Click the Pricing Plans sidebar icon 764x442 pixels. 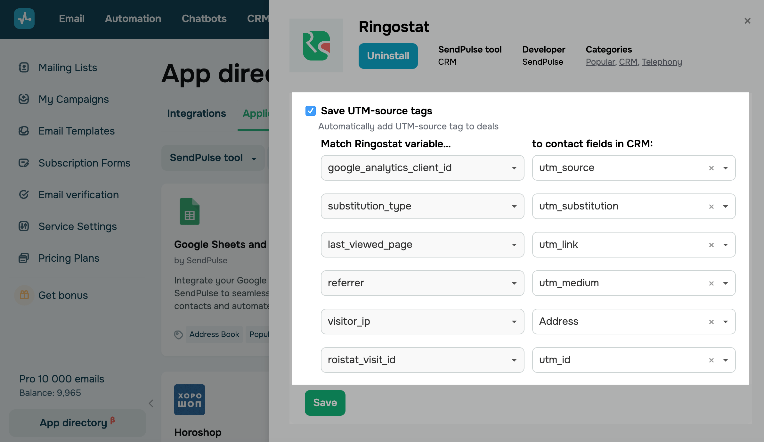(24, 258)
